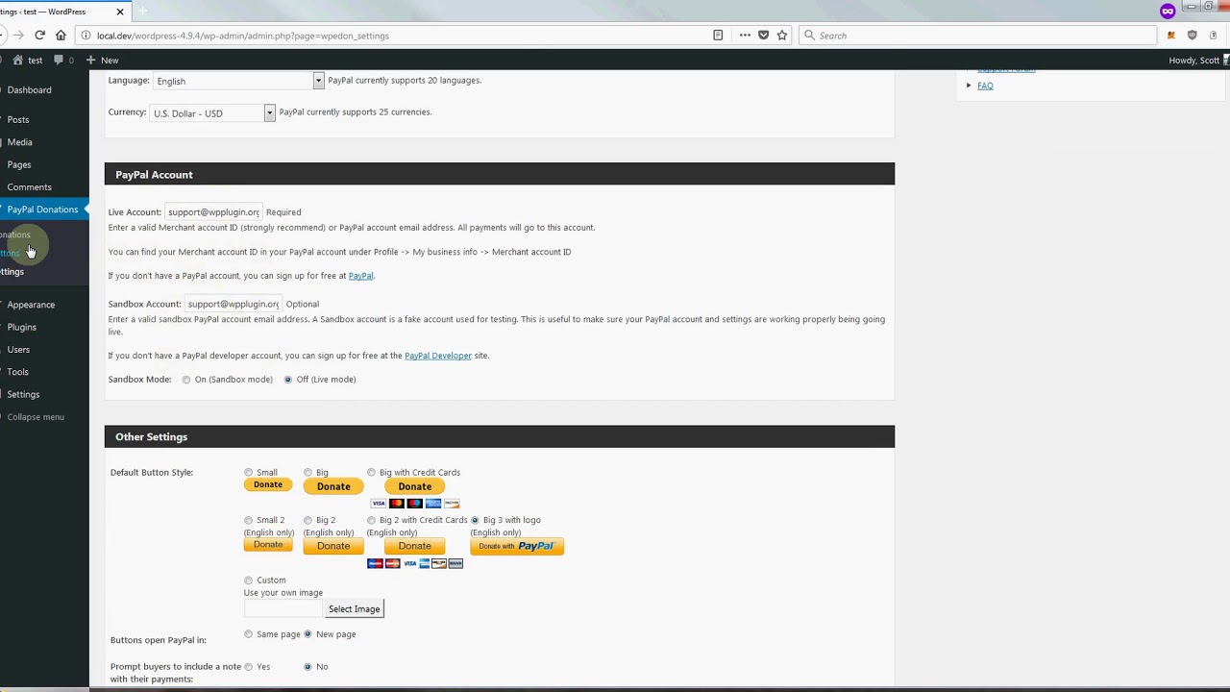Open Appearance in the admin sidebar
The image size is (1230, 692).
pos(31,305)
